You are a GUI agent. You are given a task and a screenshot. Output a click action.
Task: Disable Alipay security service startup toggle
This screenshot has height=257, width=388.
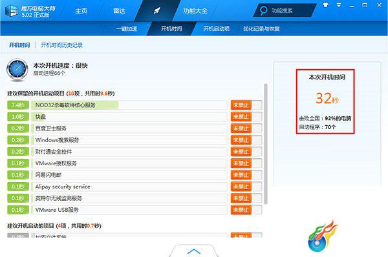pos(246,187)
